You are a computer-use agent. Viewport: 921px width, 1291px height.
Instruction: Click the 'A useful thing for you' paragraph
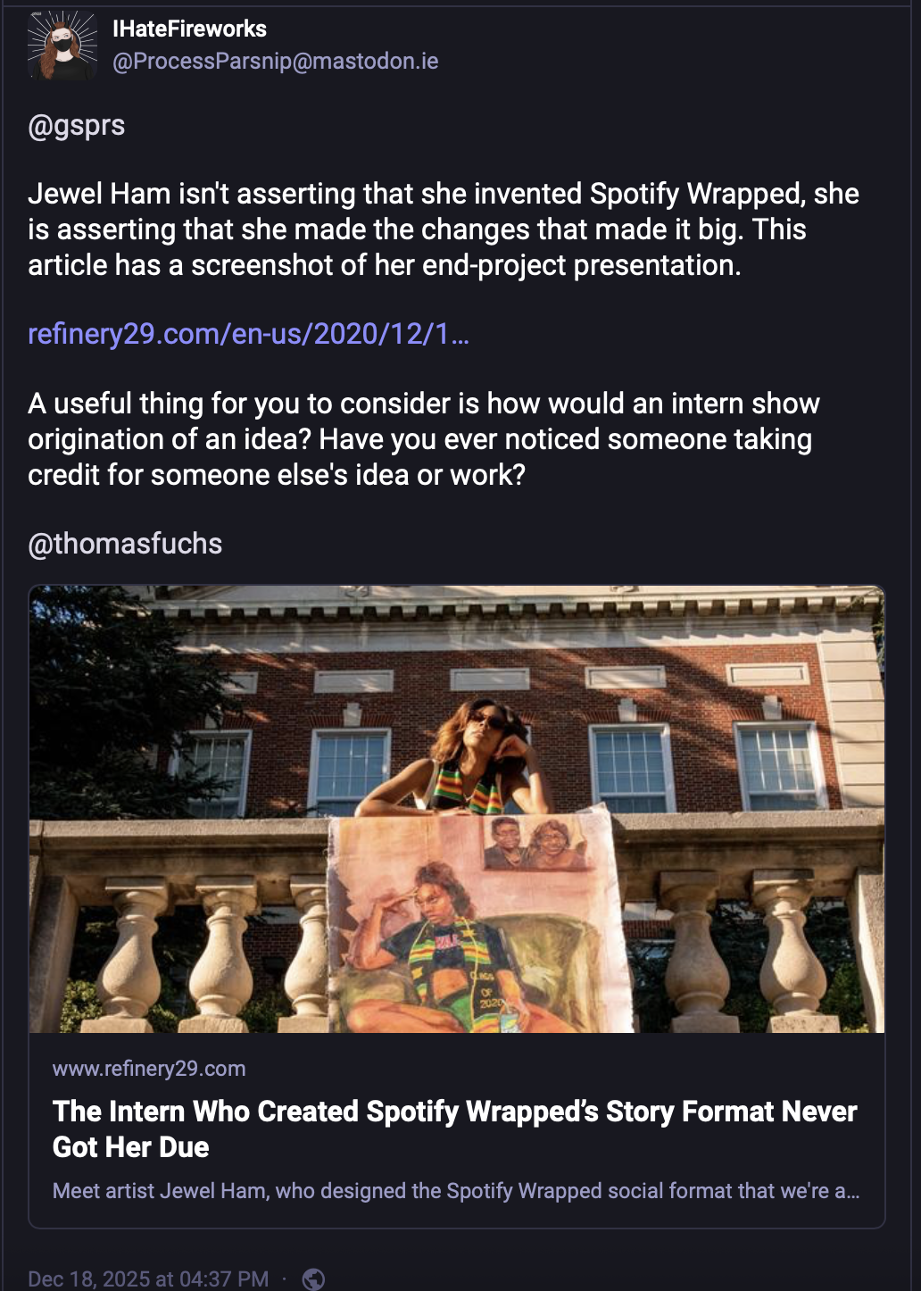point(424,439)
